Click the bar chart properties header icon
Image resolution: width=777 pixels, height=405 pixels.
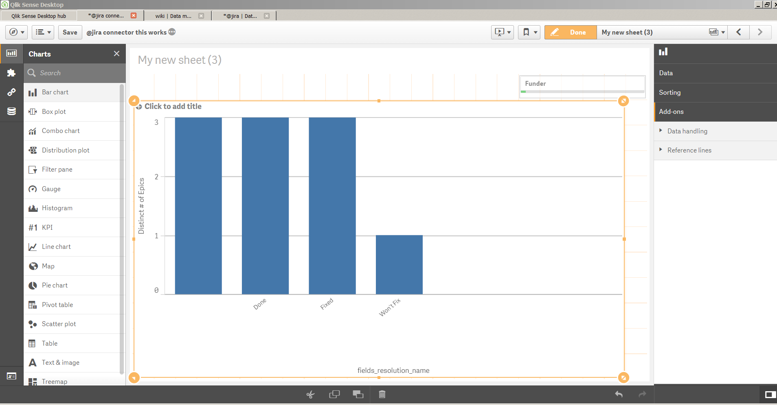coord(663,52)
